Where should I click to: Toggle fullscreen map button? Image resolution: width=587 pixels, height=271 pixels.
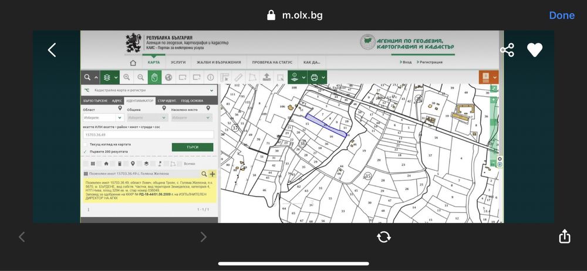point(494,89)
